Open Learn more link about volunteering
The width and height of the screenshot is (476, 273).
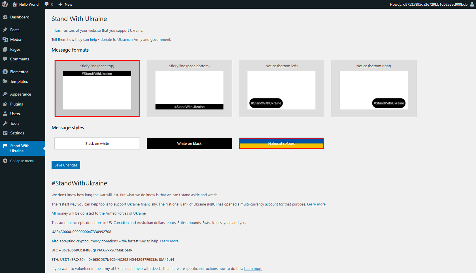[x=253, y=269]
